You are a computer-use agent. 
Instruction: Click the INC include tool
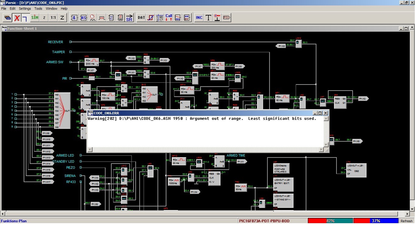coord(199,18)
